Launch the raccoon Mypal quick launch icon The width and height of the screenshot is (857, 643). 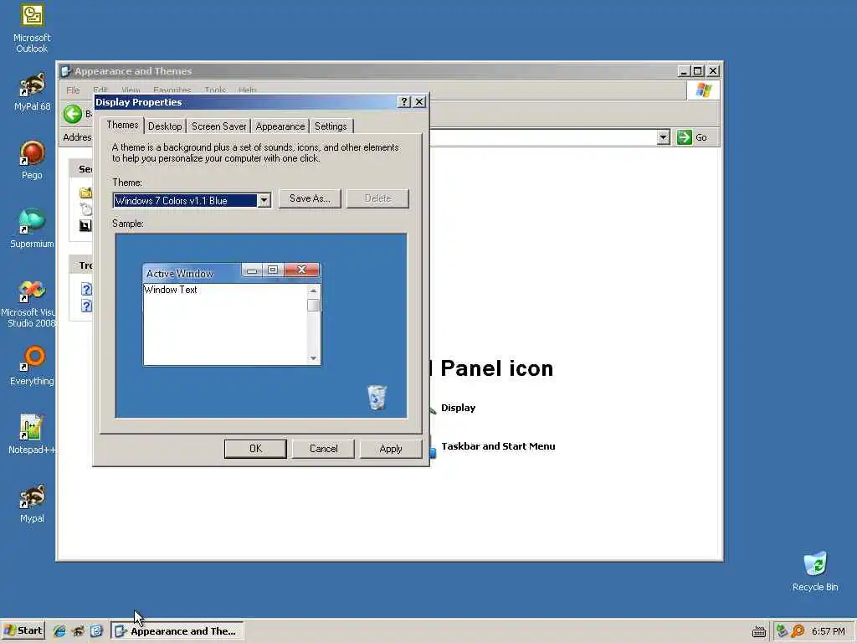(78, 631)
